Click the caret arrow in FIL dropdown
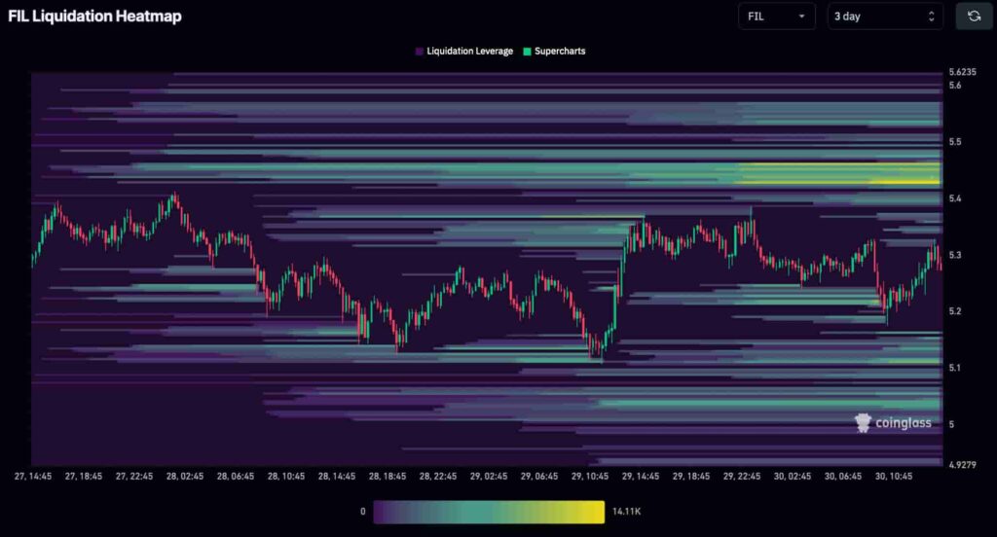 click(802, 17)
